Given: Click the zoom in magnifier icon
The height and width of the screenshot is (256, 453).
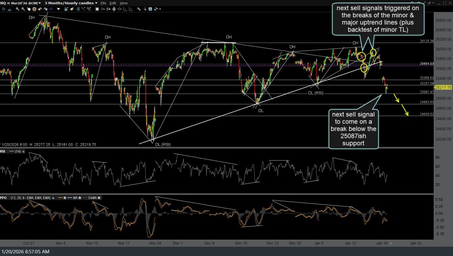Looking at the screenshot, I should 17,9.
